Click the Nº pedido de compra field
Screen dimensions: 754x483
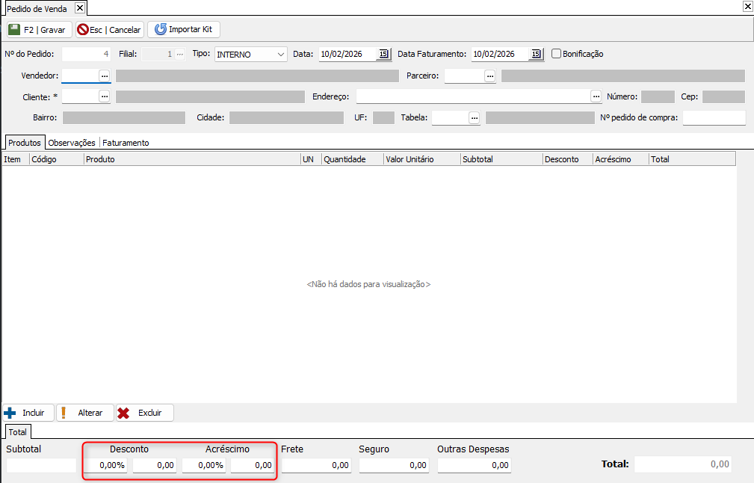(x=714, y=117)
